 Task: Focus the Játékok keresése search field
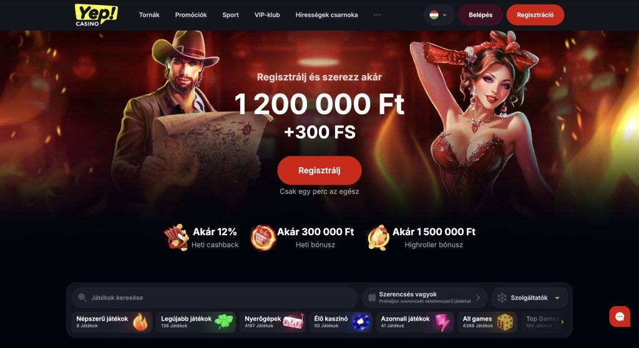click(215, 298)
